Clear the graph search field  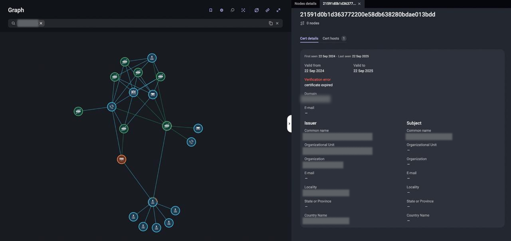click(x=277, y=24)
